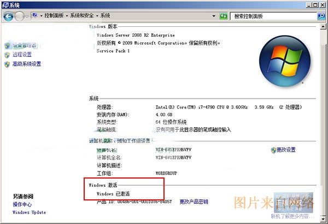The width and height of the screenshot is (328, 224).
Task: Click the shield icon beside 远程设置
Action: (7, 55)
